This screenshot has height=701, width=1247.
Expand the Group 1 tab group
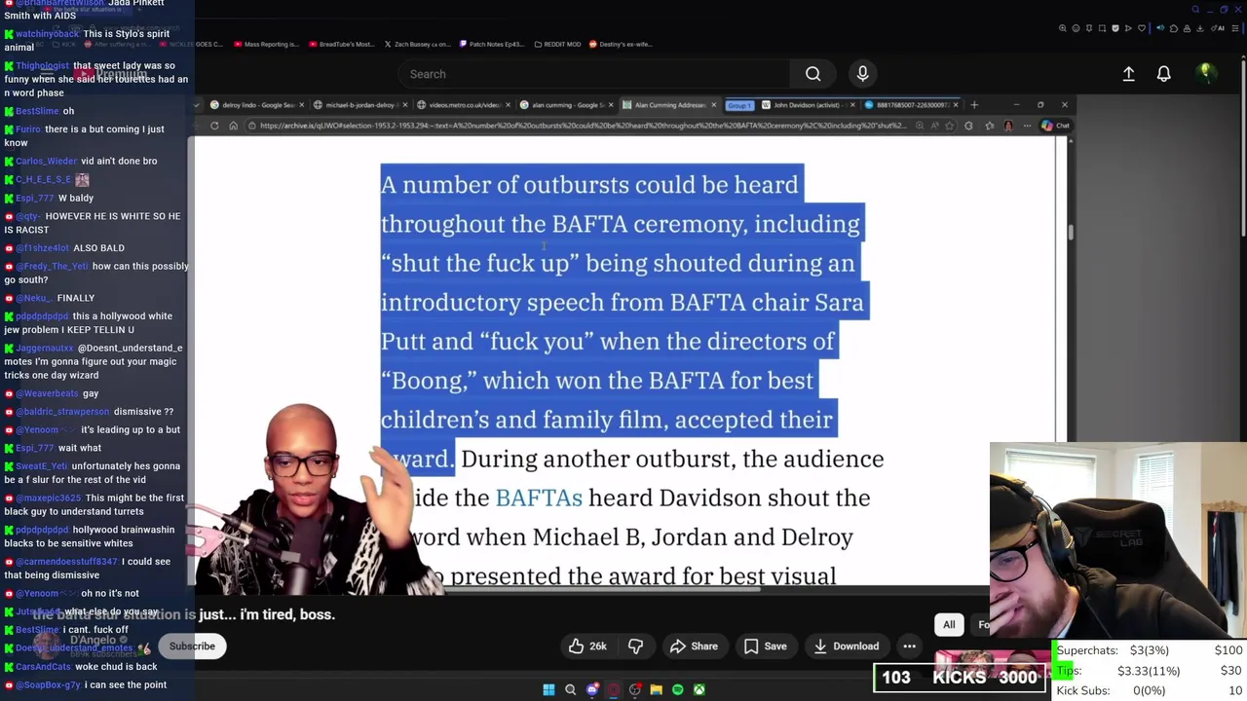pyautogui.click(x=740, y=105)
